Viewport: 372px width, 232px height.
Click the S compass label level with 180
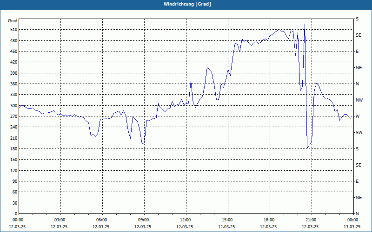point(357,149)
